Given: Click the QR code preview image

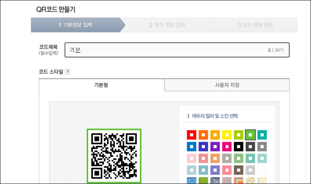Looking at the screenshot, I should coord(114,156).
